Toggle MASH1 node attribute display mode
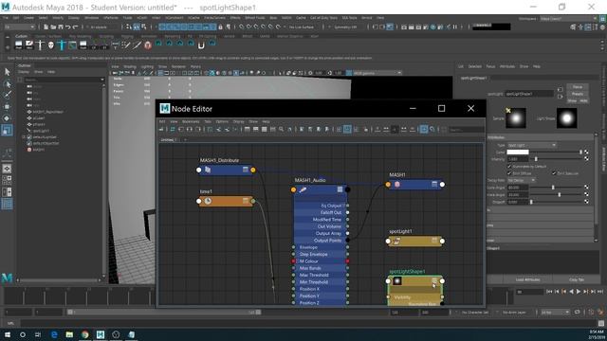The height and width of the screenshot is (341, 607). point(434,185)
